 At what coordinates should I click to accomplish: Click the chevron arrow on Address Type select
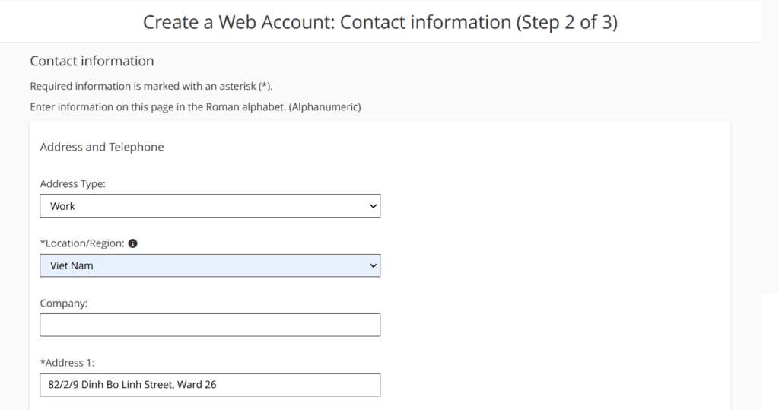click(373, 206)
